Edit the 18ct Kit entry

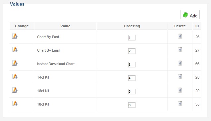(15, 104)
